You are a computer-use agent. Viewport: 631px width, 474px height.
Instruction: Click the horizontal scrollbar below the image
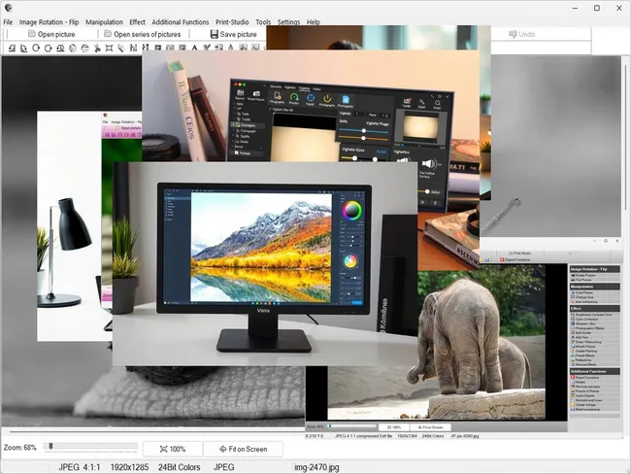(x=157, y=431)
